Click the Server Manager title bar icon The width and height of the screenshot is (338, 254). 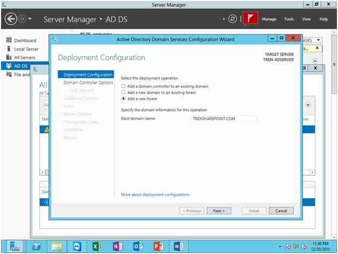coord(4,5)
